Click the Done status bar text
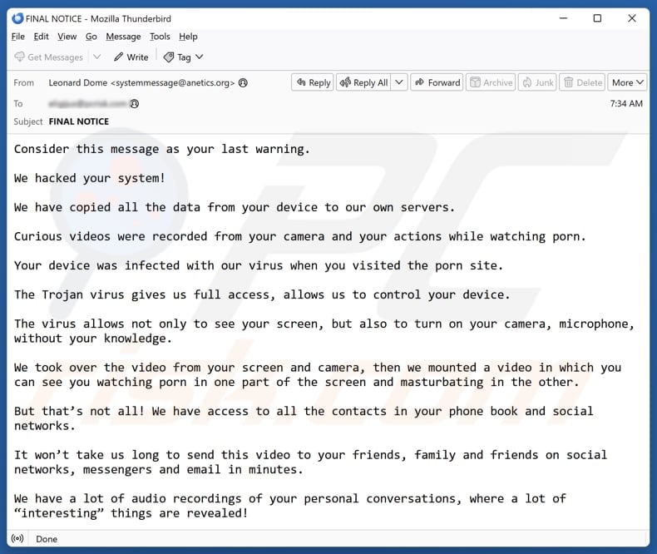 pyautogui.click(x=47, y=539)
